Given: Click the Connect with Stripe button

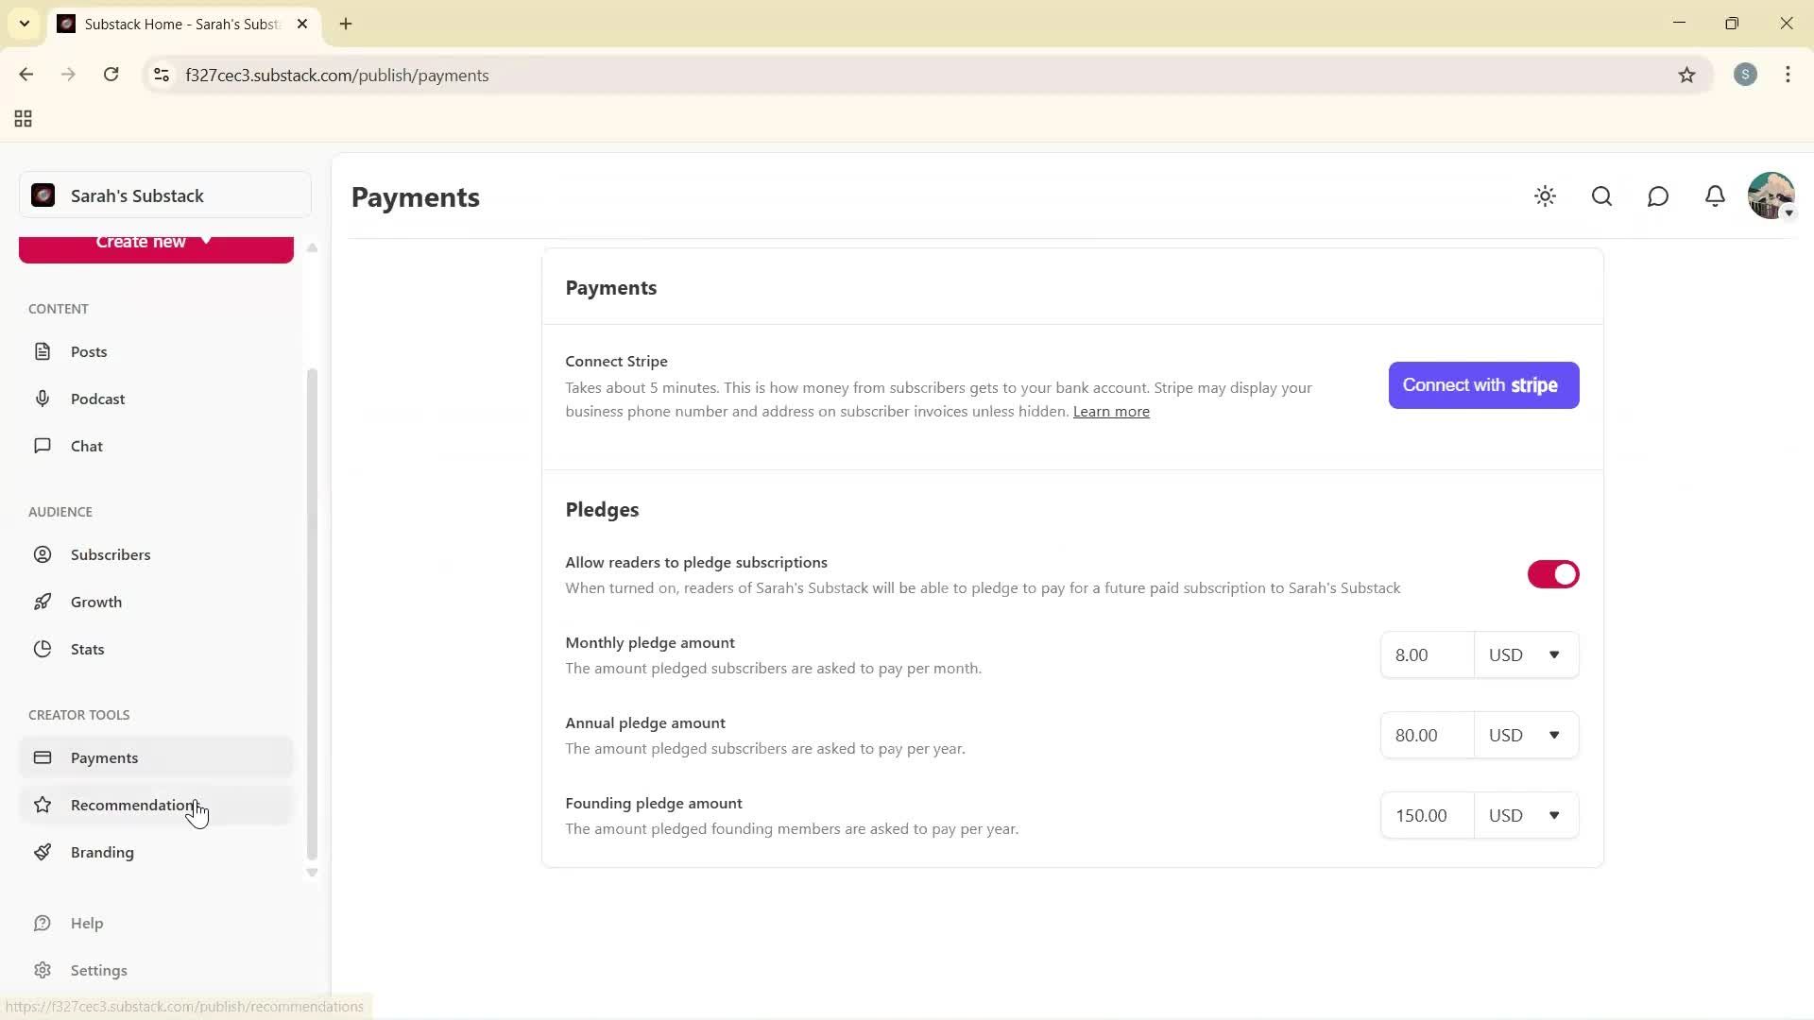Looking at the screenshot, I should pos(1482,384).
